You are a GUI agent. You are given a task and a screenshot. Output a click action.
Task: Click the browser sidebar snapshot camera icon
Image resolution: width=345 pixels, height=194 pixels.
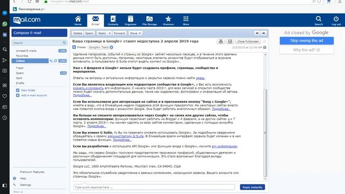tap(5, 71)
